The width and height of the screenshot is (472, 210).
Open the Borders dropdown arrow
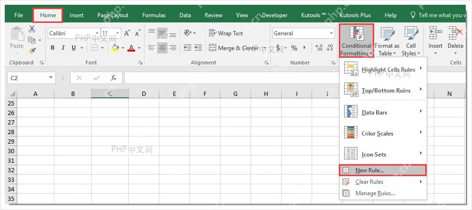[102, 48]
